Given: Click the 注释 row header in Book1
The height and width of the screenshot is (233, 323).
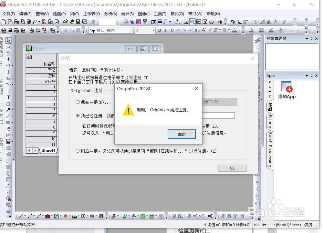Looking at the screenshot, I should coord(41,76).
